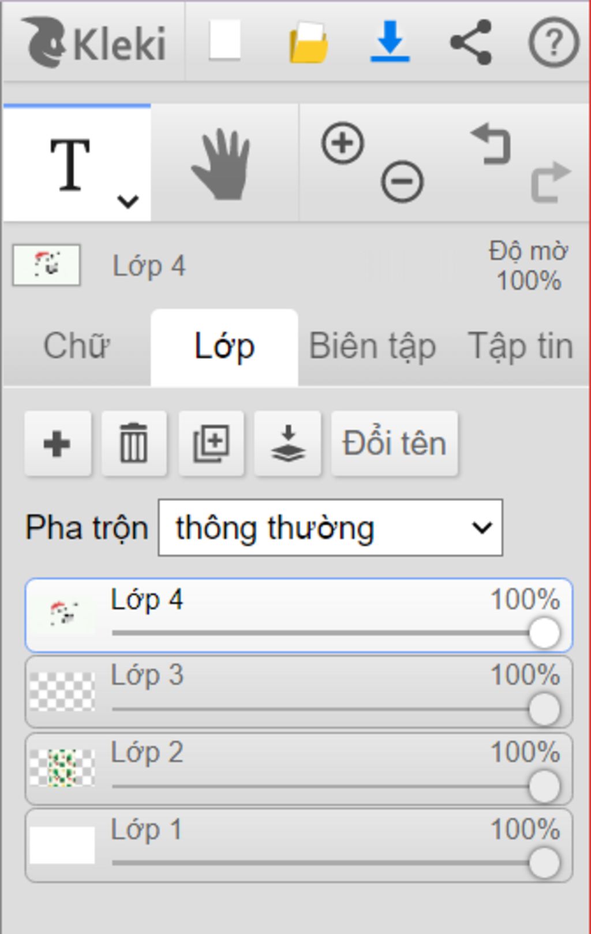
Task: Select the Lớp 2 layer thumbnail
Action: tap(62, 768)
